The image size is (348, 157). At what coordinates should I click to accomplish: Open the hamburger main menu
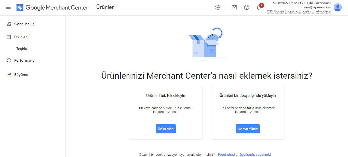click(x=8, y=7)
